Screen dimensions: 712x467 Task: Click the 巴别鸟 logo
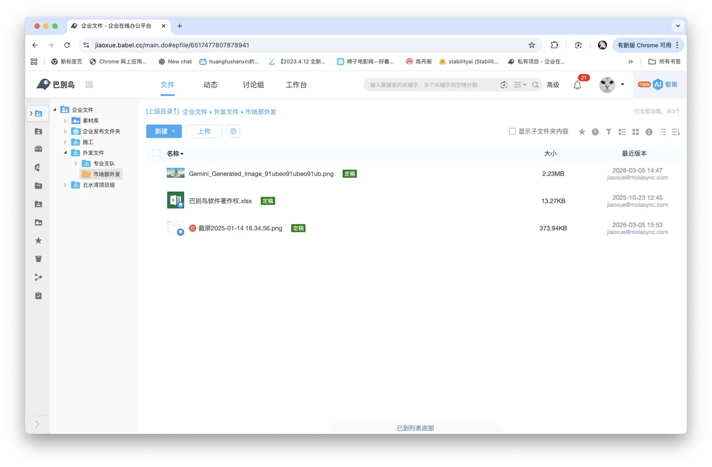(55, 84)
